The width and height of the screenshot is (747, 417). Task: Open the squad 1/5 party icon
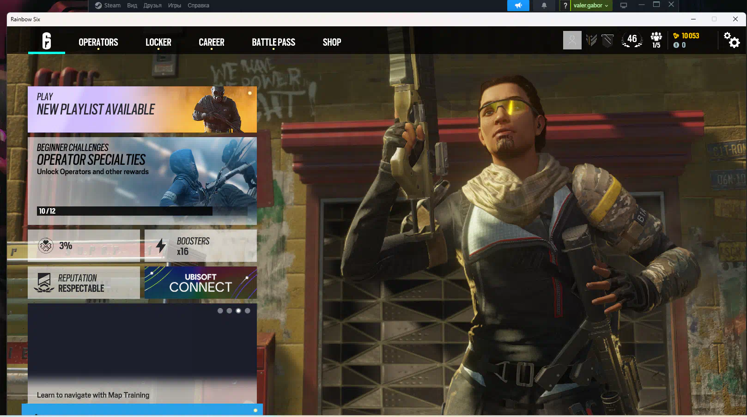(656, 40)
